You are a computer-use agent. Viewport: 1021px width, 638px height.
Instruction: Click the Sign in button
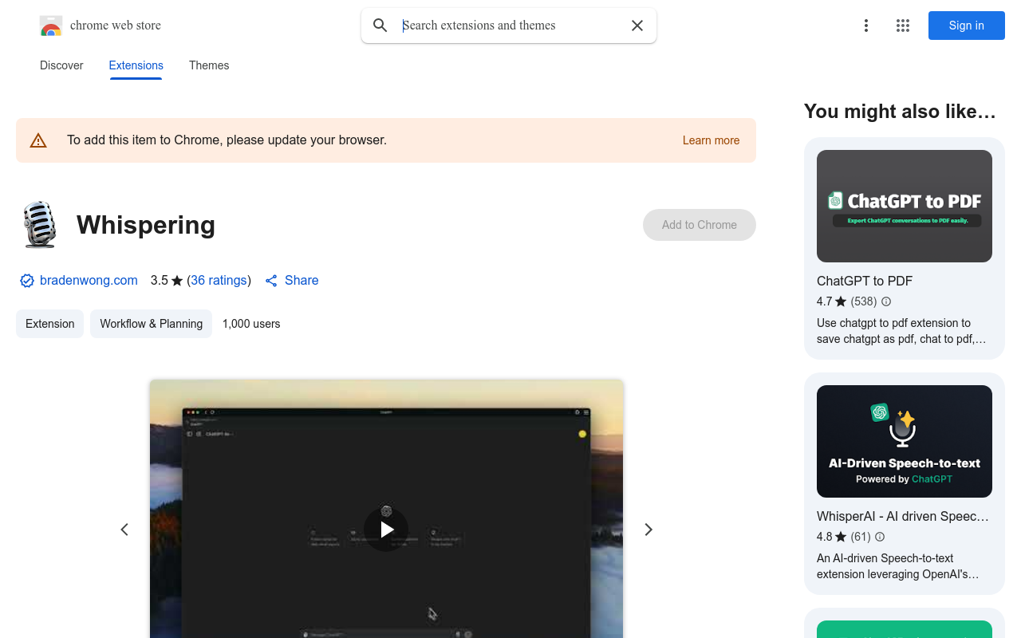coord(967,26)
